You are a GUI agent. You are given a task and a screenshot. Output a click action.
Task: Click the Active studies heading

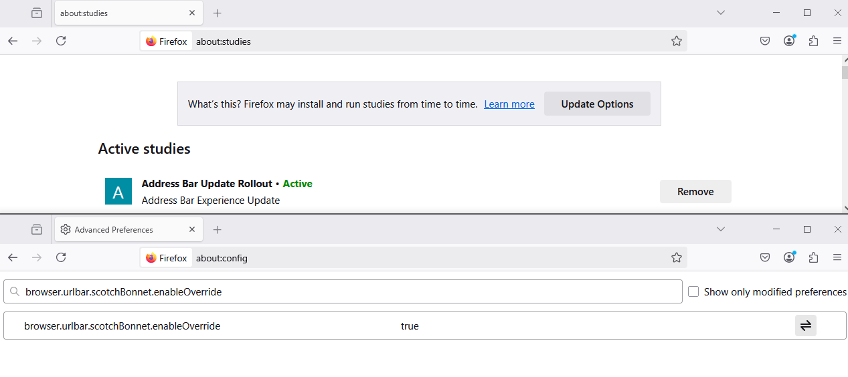click(145, 148)
